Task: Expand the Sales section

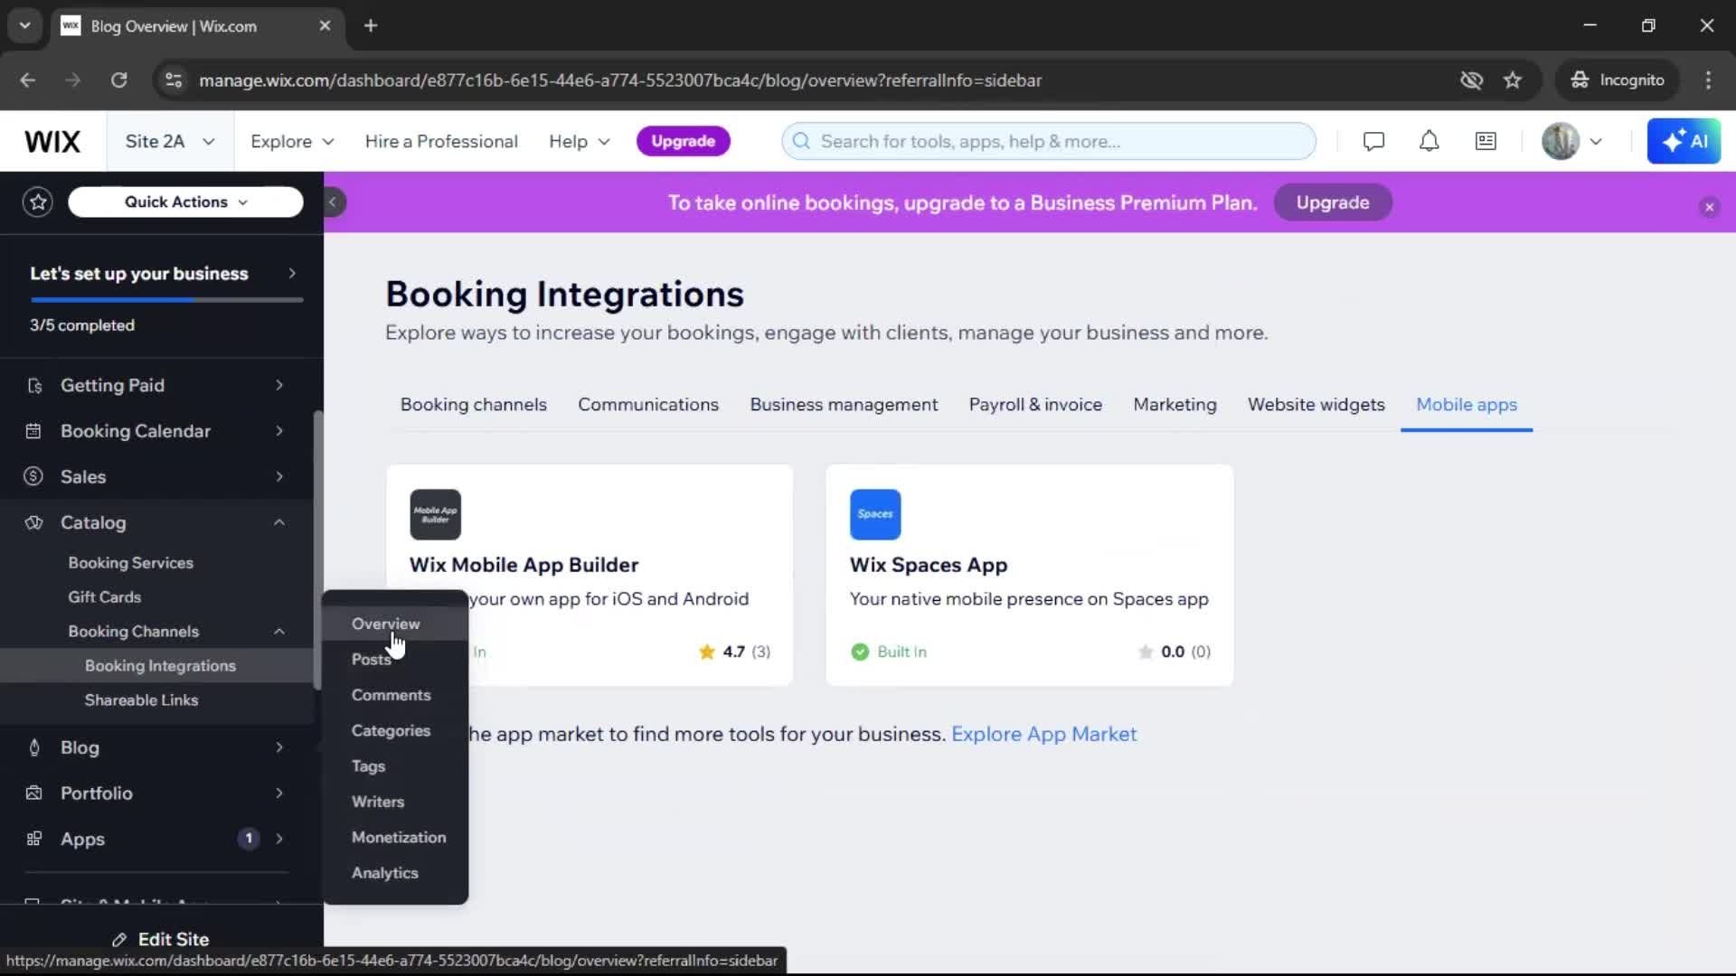Action: [279, 477]
